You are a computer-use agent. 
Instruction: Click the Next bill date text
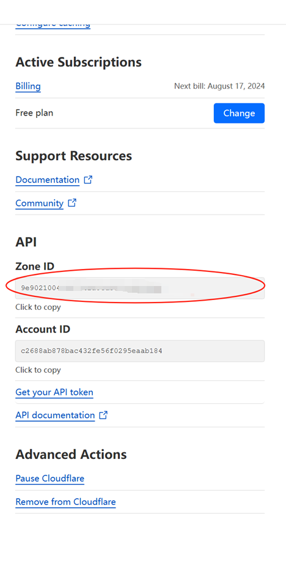coord(219,86)
